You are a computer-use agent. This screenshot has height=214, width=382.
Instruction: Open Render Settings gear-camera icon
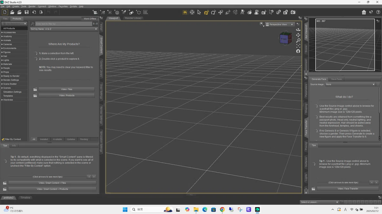(x=286, y=12)
